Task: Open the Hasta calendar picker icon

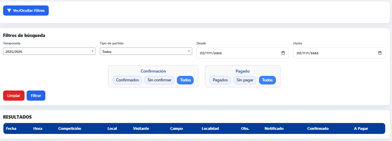Action: click(x=380, y=53)
